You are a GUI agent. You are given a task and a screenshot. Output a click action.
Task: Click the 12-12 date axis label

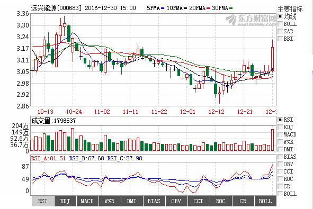(217, 112)
